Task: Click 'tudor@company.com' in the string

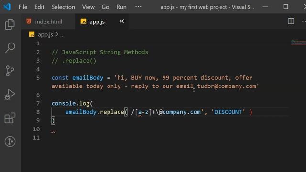Action: point(226,86)
